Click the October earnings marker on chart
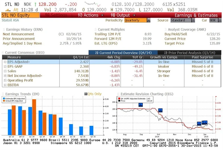The height and width of the screenshot is (150, 223). pyautogui.click(x=160, y=110)
